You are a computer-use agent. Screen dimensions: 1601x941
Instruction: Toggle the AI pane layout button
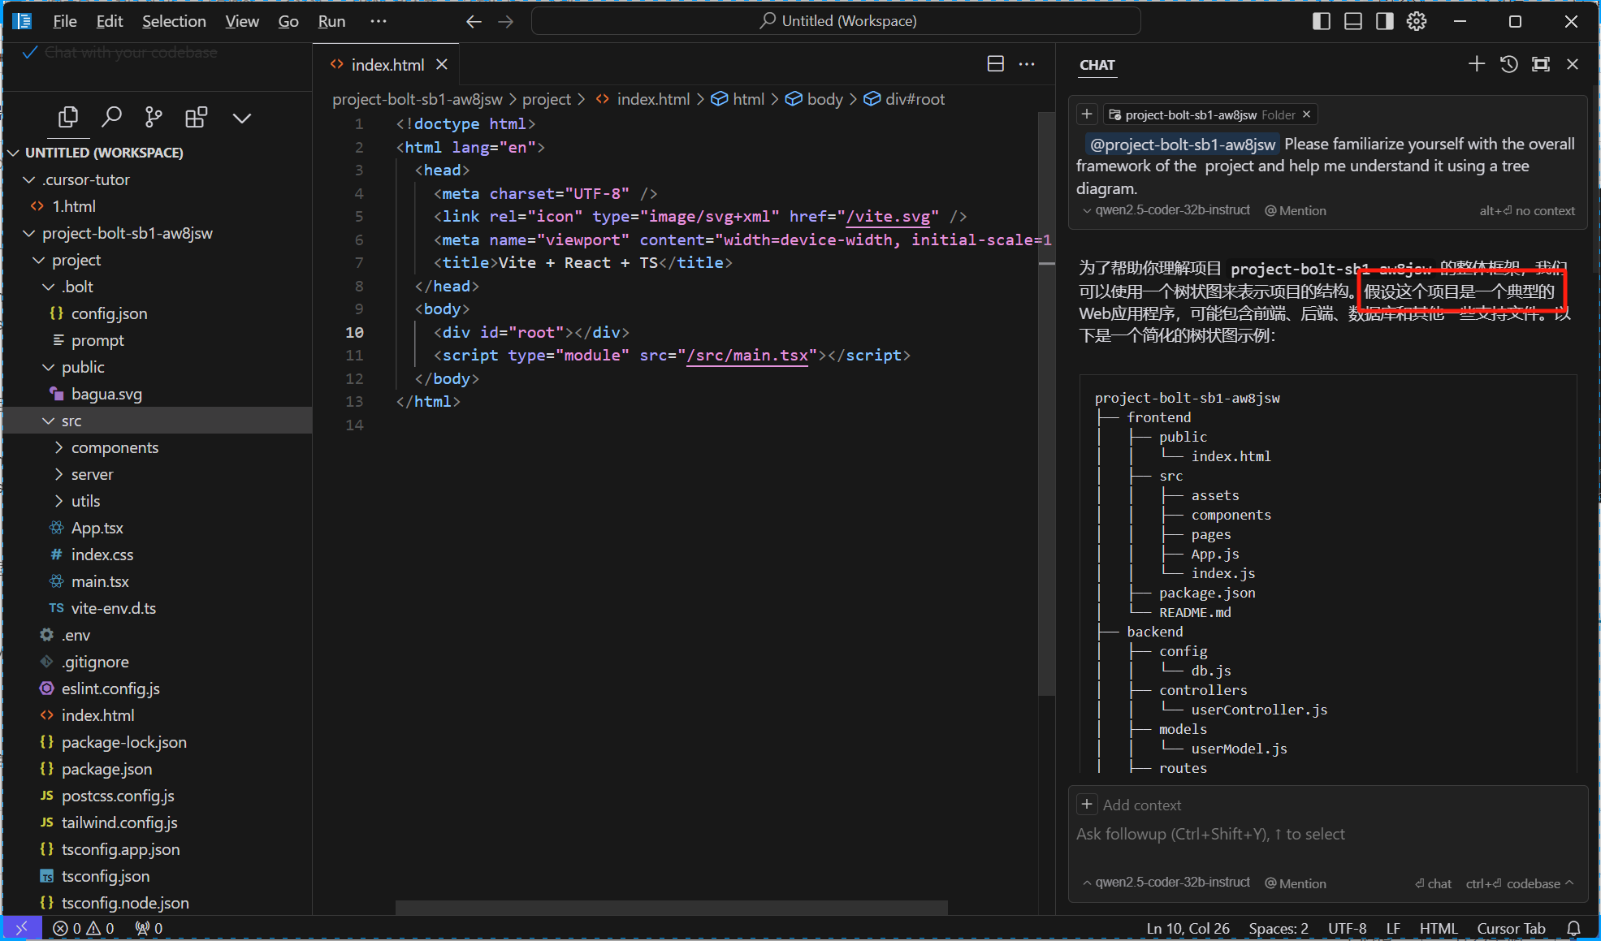tap(1385, 21)
